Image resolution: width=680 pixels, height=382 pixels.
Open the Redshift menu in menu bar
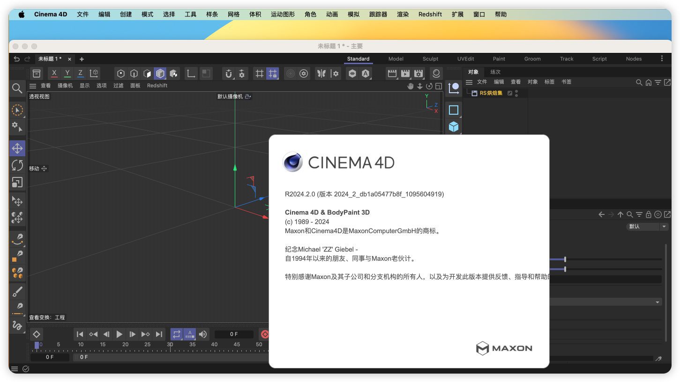coord(430,15)
